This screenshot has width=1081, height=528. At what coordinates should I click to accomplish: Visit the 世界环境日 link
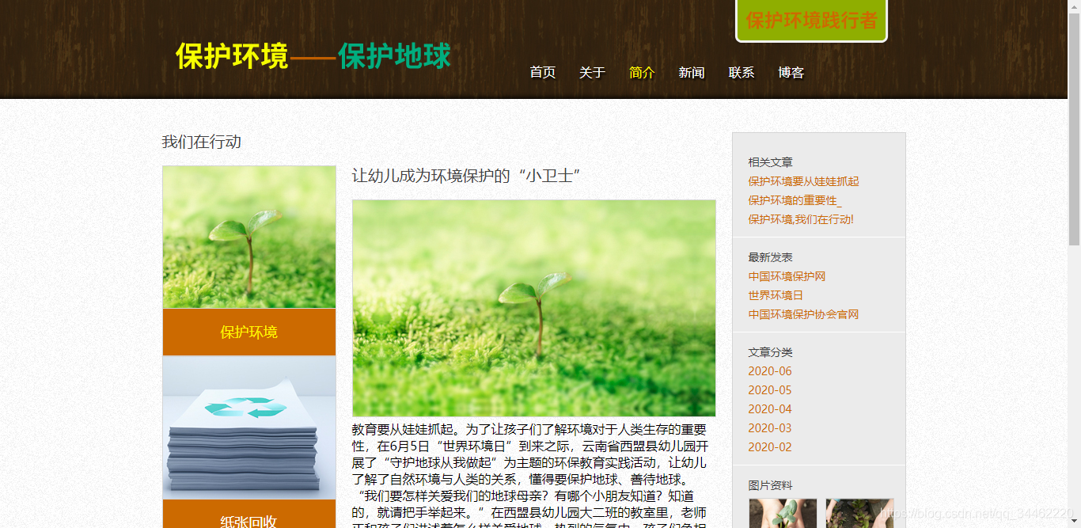point(776,295)
